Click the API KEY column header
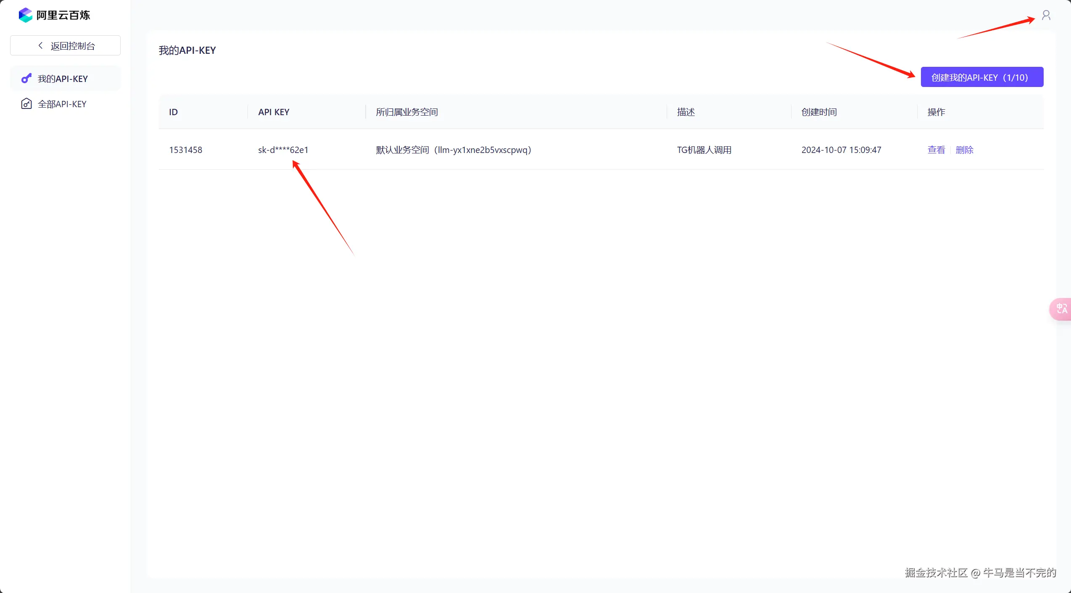The width and height of the screenshot is (1071, 593). tap(274, 112)
